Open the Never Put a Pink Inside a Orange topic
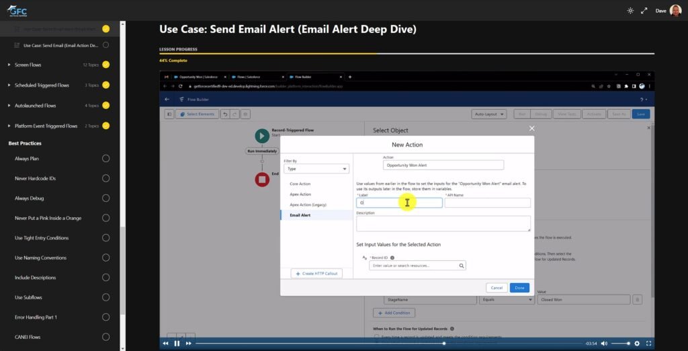This screenshot has width=688, height=351. (x=48, y=218)
